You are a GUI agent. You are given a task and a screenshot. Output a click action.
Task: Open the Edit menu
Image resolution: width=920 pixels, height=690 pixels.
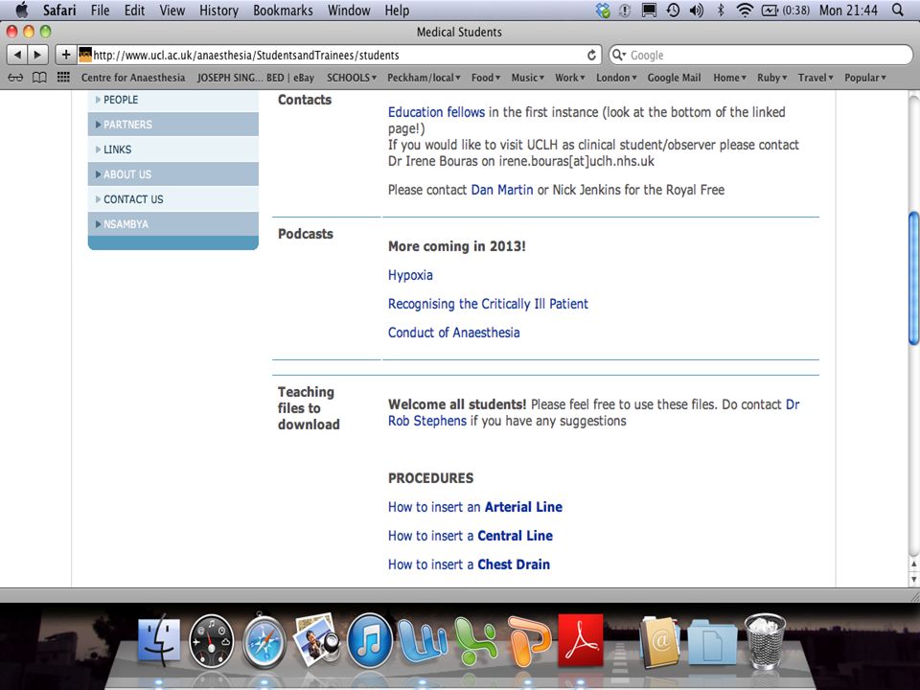[x=134, y=10]
